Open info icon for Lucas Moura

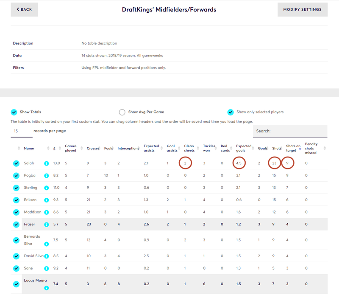47,288
